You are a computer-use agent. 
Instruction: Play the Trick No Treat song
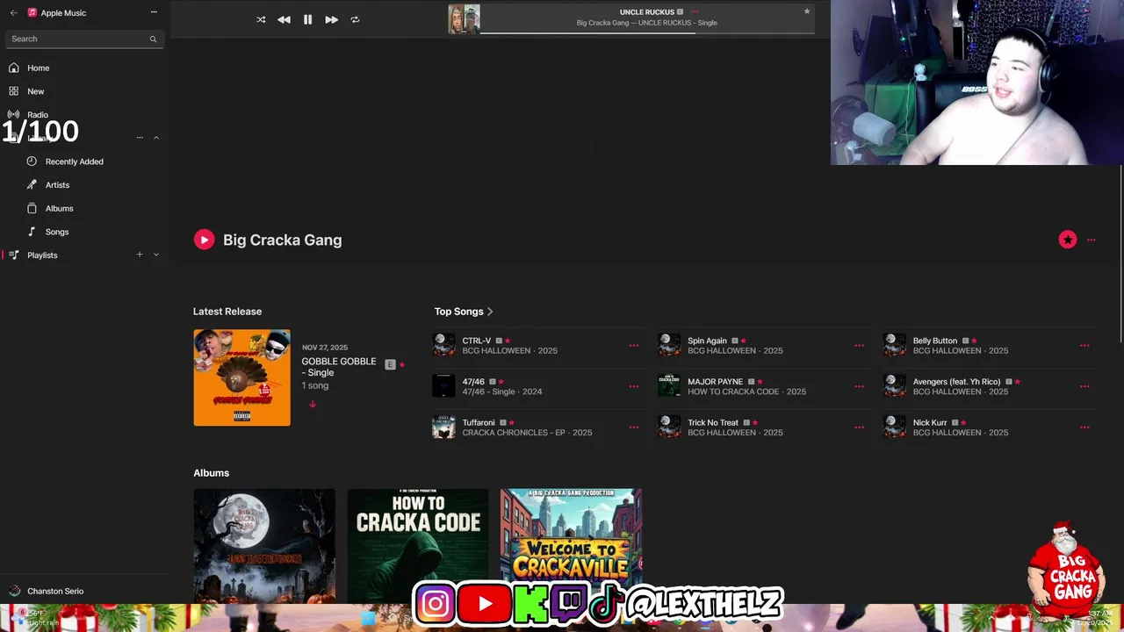(713, 423)
